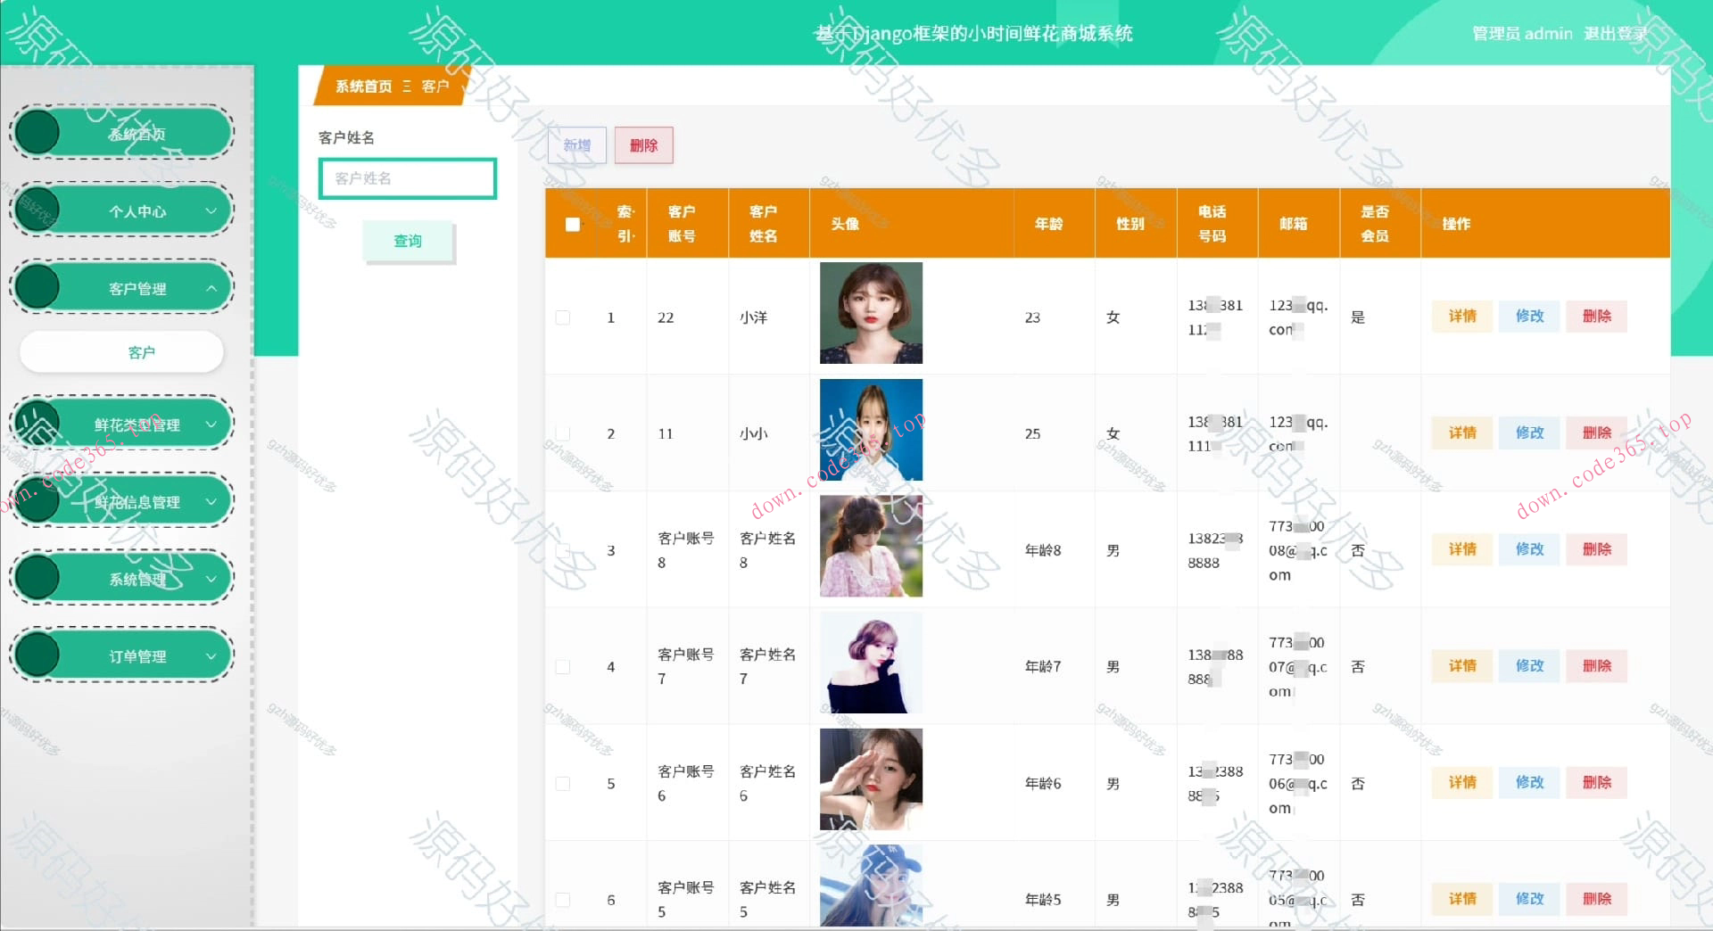Open the 鲜花信息管理 sidebar menu

tap(122, 501)
